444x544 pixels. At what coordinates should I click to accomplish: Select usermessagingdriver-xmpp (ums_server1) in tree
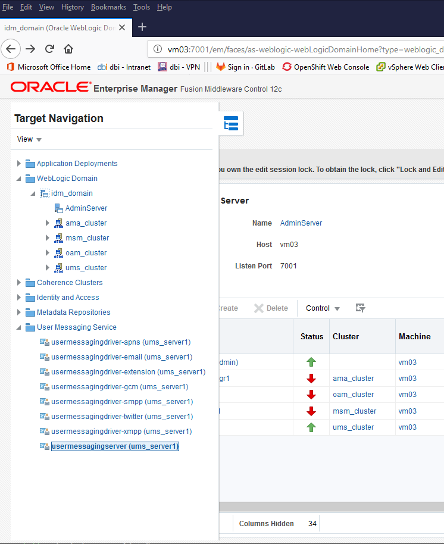121,432
